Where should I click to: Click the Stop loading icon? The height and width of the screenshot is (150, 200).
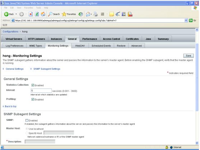click(31, 14)
